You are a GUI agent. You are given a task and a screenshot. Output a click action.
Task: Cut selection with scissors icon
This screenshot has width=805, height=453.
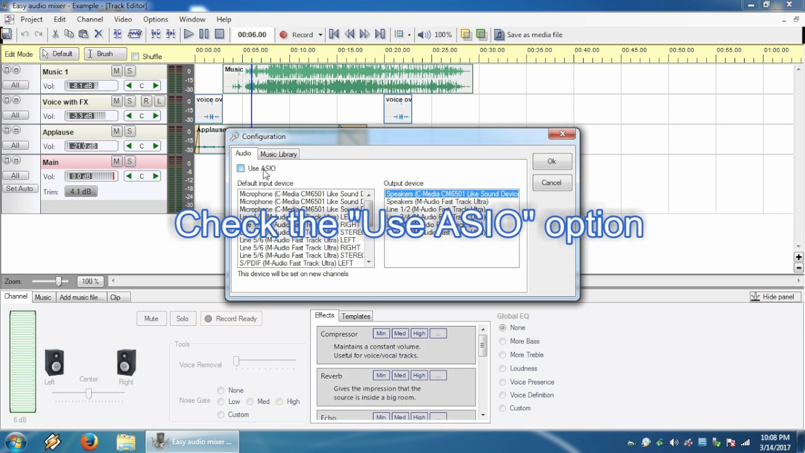pyautogui.click(x=55, y=35)
